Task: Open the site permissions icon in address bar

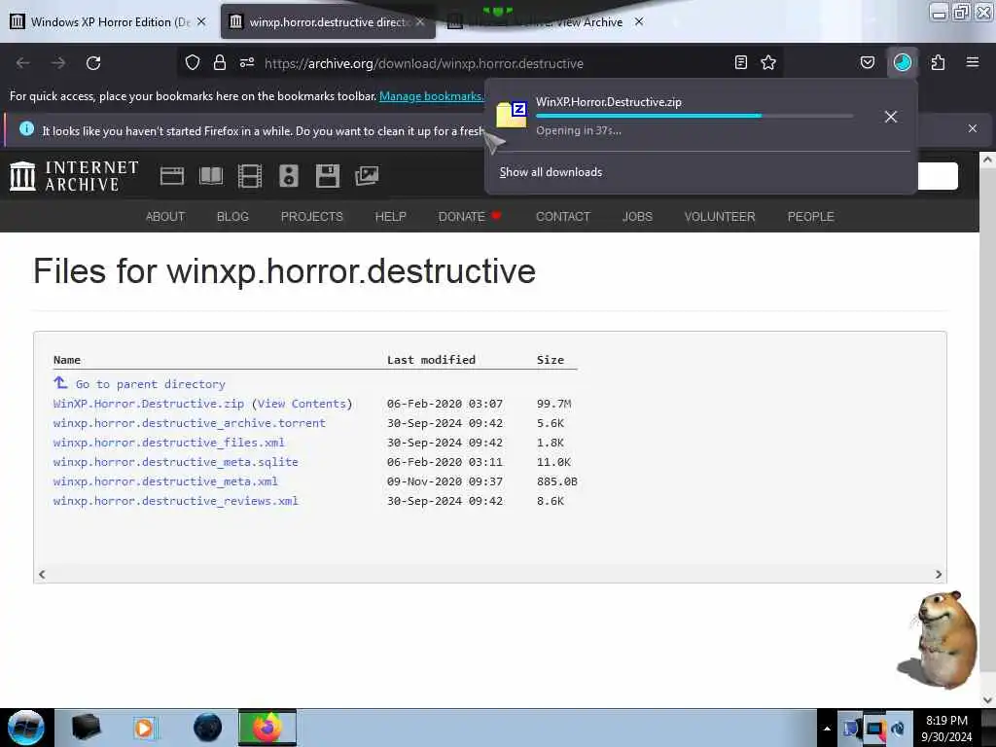Action: point(247,62)
